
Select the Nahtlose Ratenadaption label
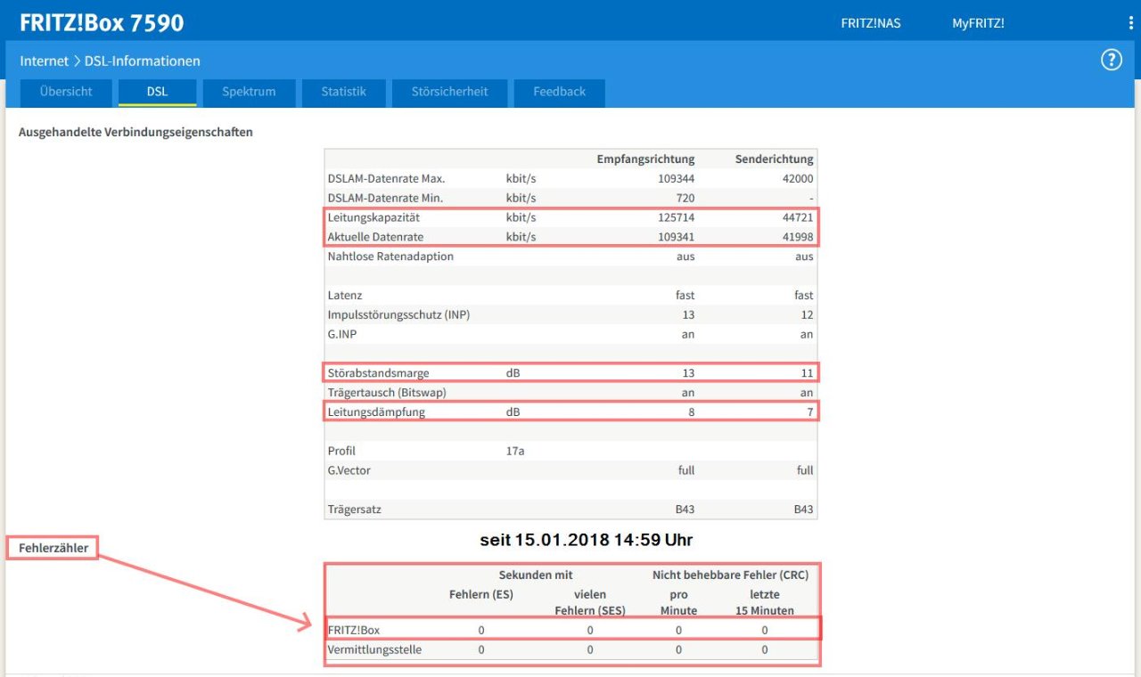click(390, 257)
